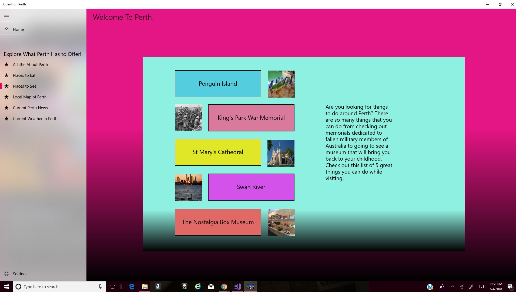Image resolution: width=516 pixels, height=292 pixels.
Task: Open King's Park War Memorial button
Action: [x=251, y=118]
